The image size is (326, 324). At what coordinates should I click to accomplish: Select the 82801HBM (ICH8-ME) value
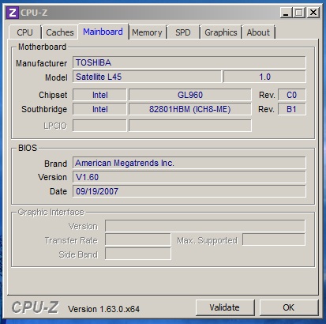click(190, 109)
